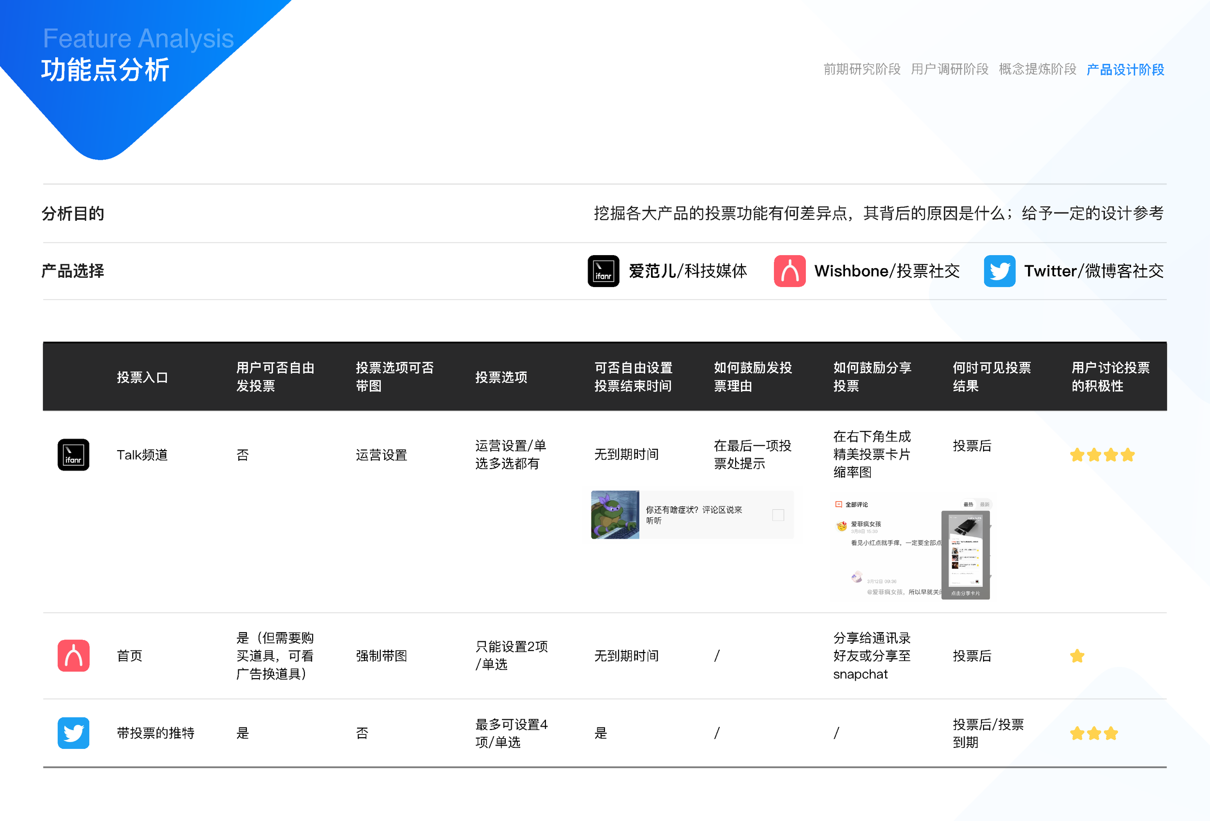Click the 在右下角生成精美投票卡片缩率图 cell
1210x821 pixels.
[x=872, y=454]
